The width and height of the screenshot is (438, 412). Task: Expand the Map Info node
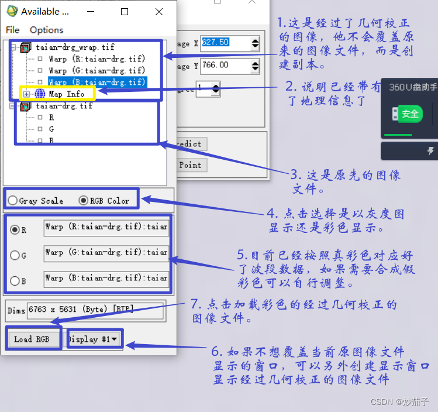click(26, 94)
